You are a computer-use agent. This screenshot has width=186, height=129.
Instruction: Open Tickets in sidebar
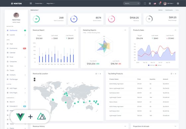coord(16,70)
